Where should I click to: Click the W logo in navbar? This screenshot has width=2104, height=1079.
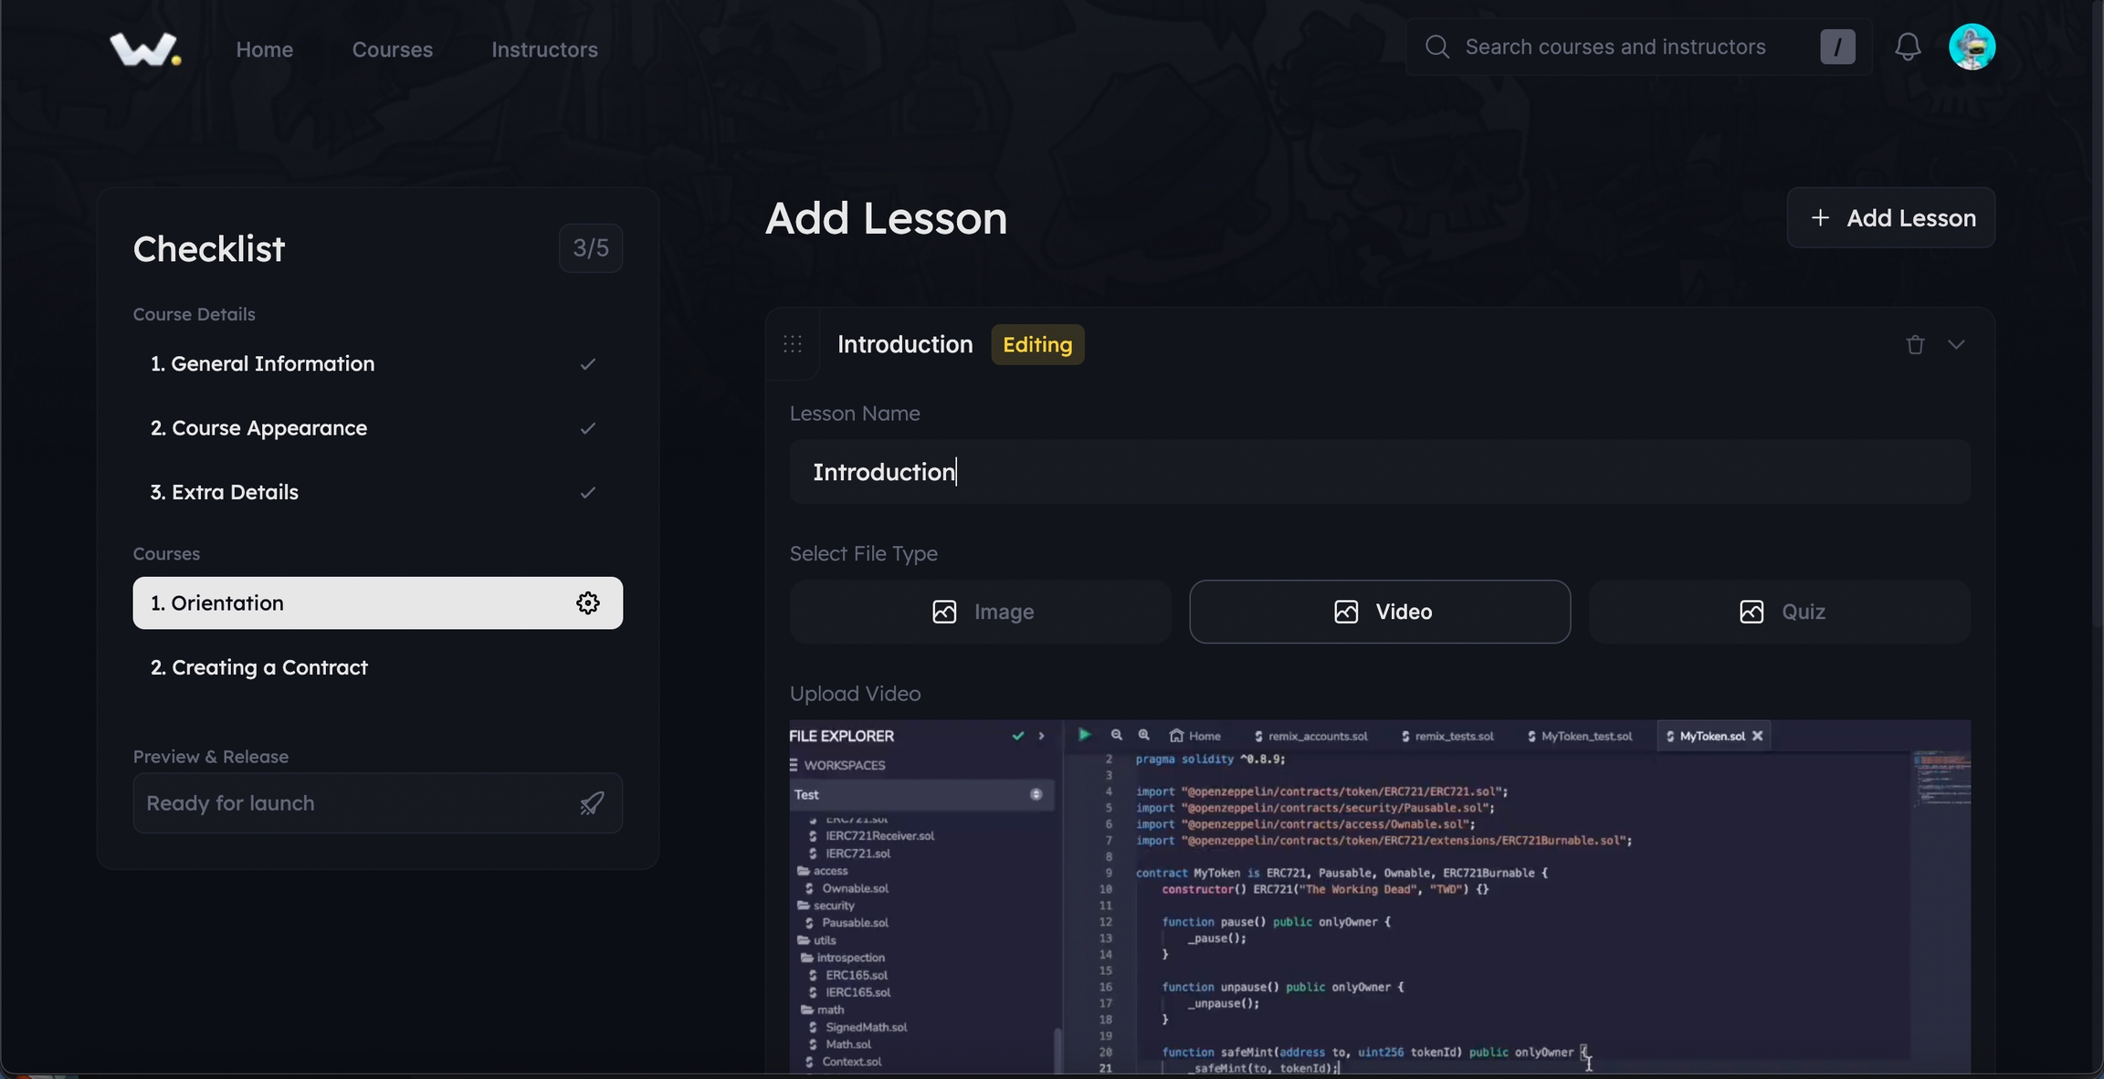(x=144, y=48)
